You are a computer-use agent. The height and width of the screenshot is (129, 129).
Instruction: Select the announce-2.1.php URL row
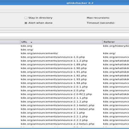(53, 113)
